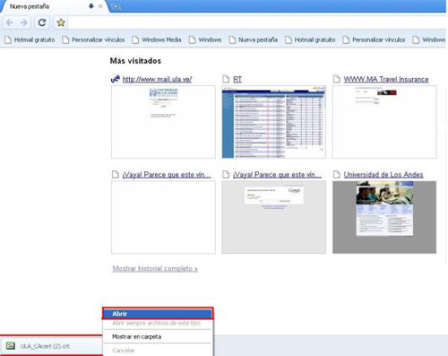Image resolution: width=448 pixels, height=356 pixels.
Task: Click page icon beside Universidad de Los Andes
Action: (337, 175)
